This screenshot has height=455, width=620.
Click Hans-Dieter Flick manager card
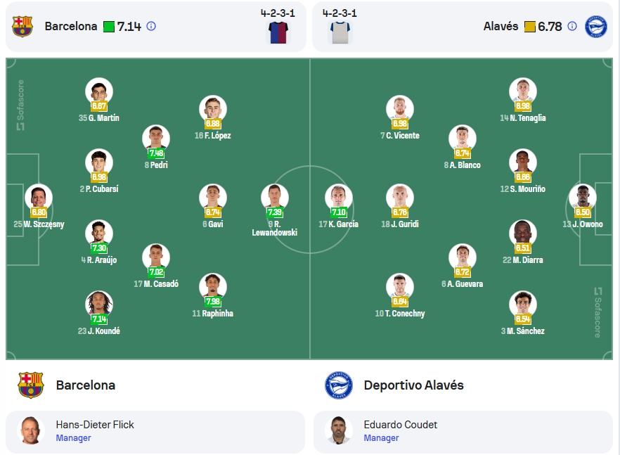click(x=155, y=432)
